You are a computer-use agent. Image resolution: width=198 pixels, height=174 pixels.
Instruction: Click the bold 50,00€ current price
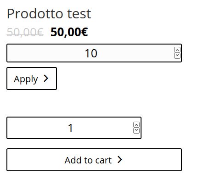point(69,32)
